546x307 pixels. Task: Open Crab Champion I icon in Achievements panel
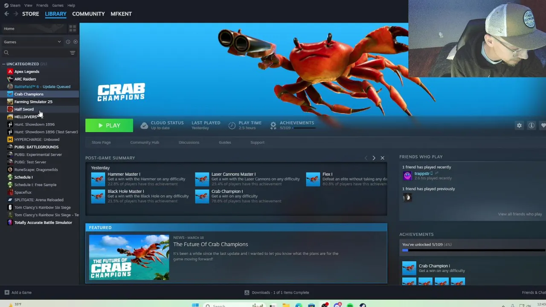coord(409,268)
